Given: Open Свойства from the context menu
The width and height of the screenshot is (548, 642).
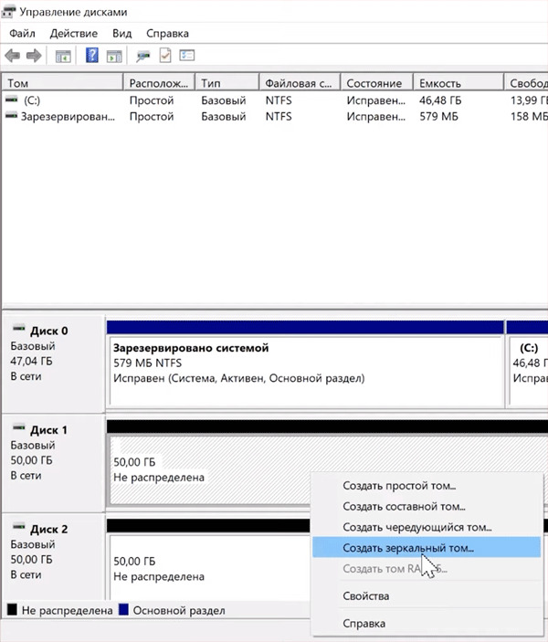Looking at the screenshot, I should (x=365, y=596).
